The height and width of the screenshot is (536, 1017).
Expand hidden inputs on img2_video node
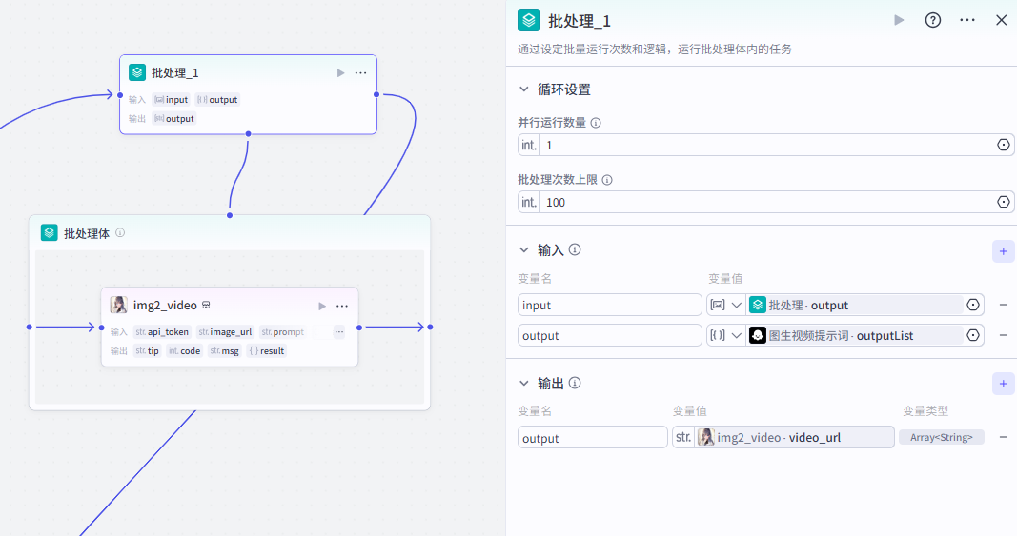click(339, 332)
